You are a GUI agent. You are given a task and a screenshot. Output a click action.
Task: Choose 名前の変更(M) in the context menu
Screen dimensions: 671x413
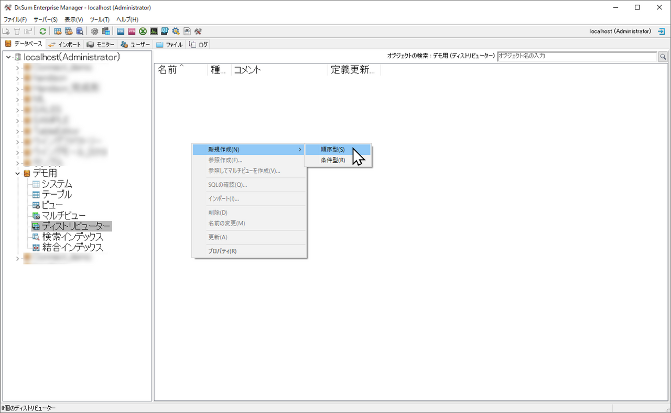coord(249,223)
